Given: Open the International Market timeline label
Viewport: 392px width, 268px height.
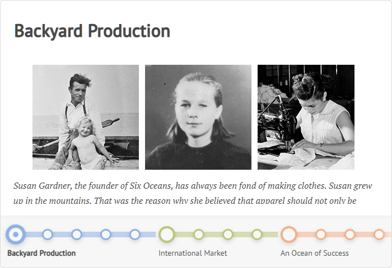Looking at the screenshot, I should pyautogui.click(x=193, y=253).
